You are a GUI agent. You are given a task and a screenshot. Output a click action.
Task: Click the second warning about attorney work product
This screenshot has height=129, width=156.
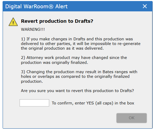click(x=74, y=60)
